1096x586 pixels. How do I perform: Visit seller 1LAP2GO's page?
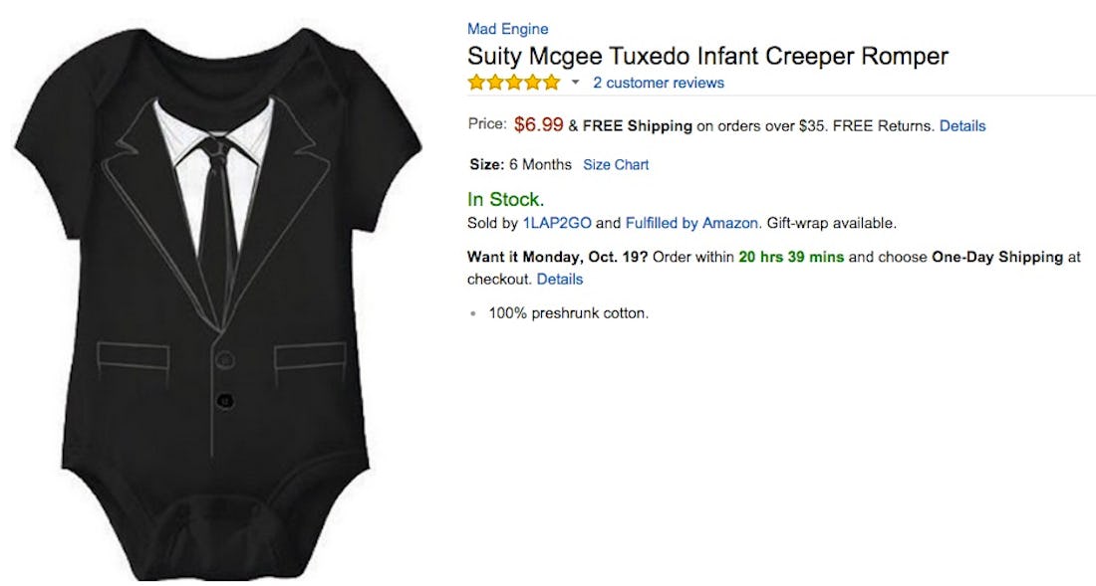click(x=557, y=223)
